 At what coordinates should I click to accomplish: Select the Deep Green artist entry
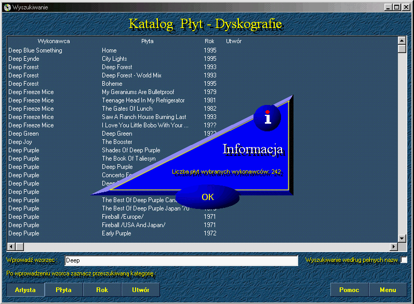(x=23, y=134)
